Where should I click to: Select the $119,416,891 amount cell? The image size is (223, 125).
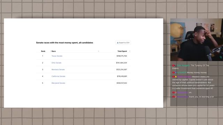coord(122,76)
